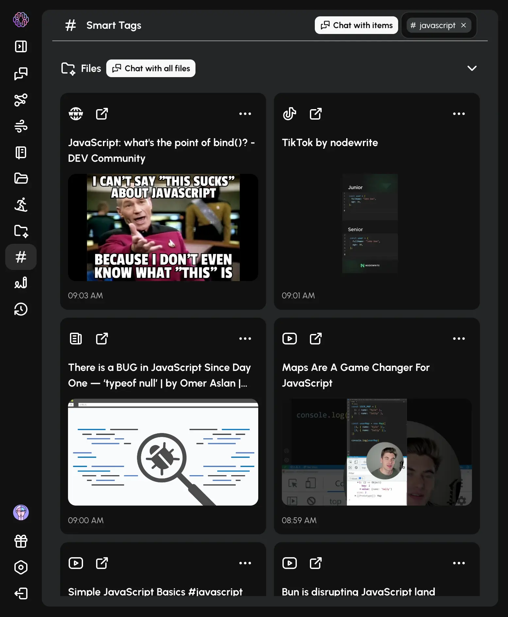508x617 pixels.
Task: Open the gift rewards icon
Action: click(21, 541)
